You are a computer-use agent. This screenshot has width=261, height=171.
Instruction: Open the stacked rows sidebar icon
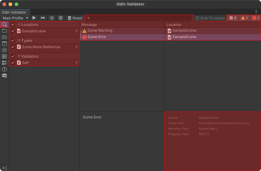(4, 56)
